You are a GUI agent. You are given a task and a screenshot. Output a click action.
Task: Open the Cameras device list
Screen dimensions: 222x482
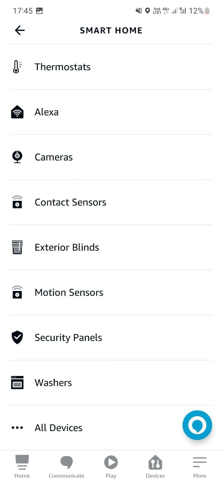point(54,157)
